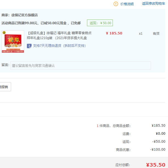Click the 总商品金额 ¥185.50 summary amount

coord(158,126)
